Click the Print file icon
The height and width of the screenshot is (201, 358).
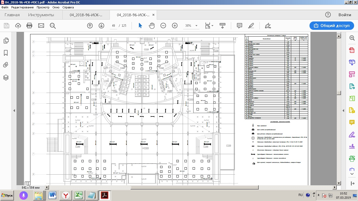coord(29,26)
